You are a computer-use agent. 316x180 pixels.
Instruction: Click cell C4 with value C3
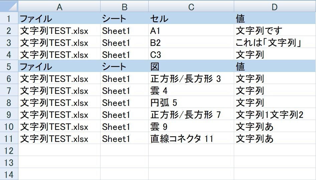pos(191,54)
